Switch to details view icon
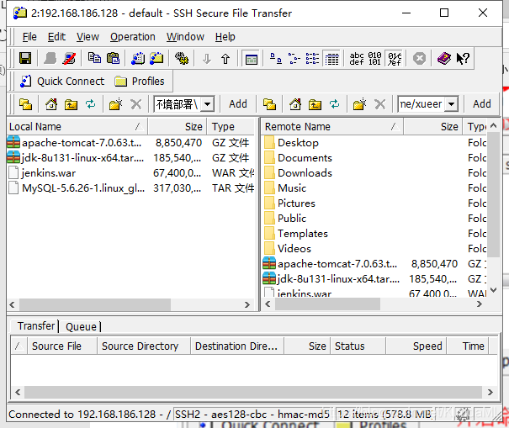Viewport: 509px width, 428px height. (331, 59)
